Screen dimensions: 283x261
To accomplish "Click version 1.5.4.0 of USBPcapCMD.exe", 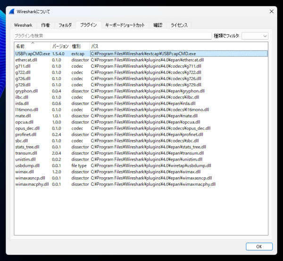I will [58, 54].
